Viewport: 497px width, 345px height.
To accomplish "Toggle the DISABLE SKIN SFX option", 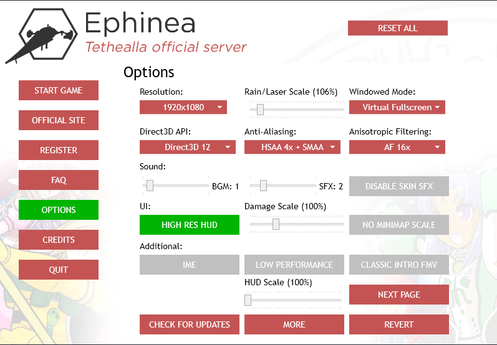I will (399, 186).
